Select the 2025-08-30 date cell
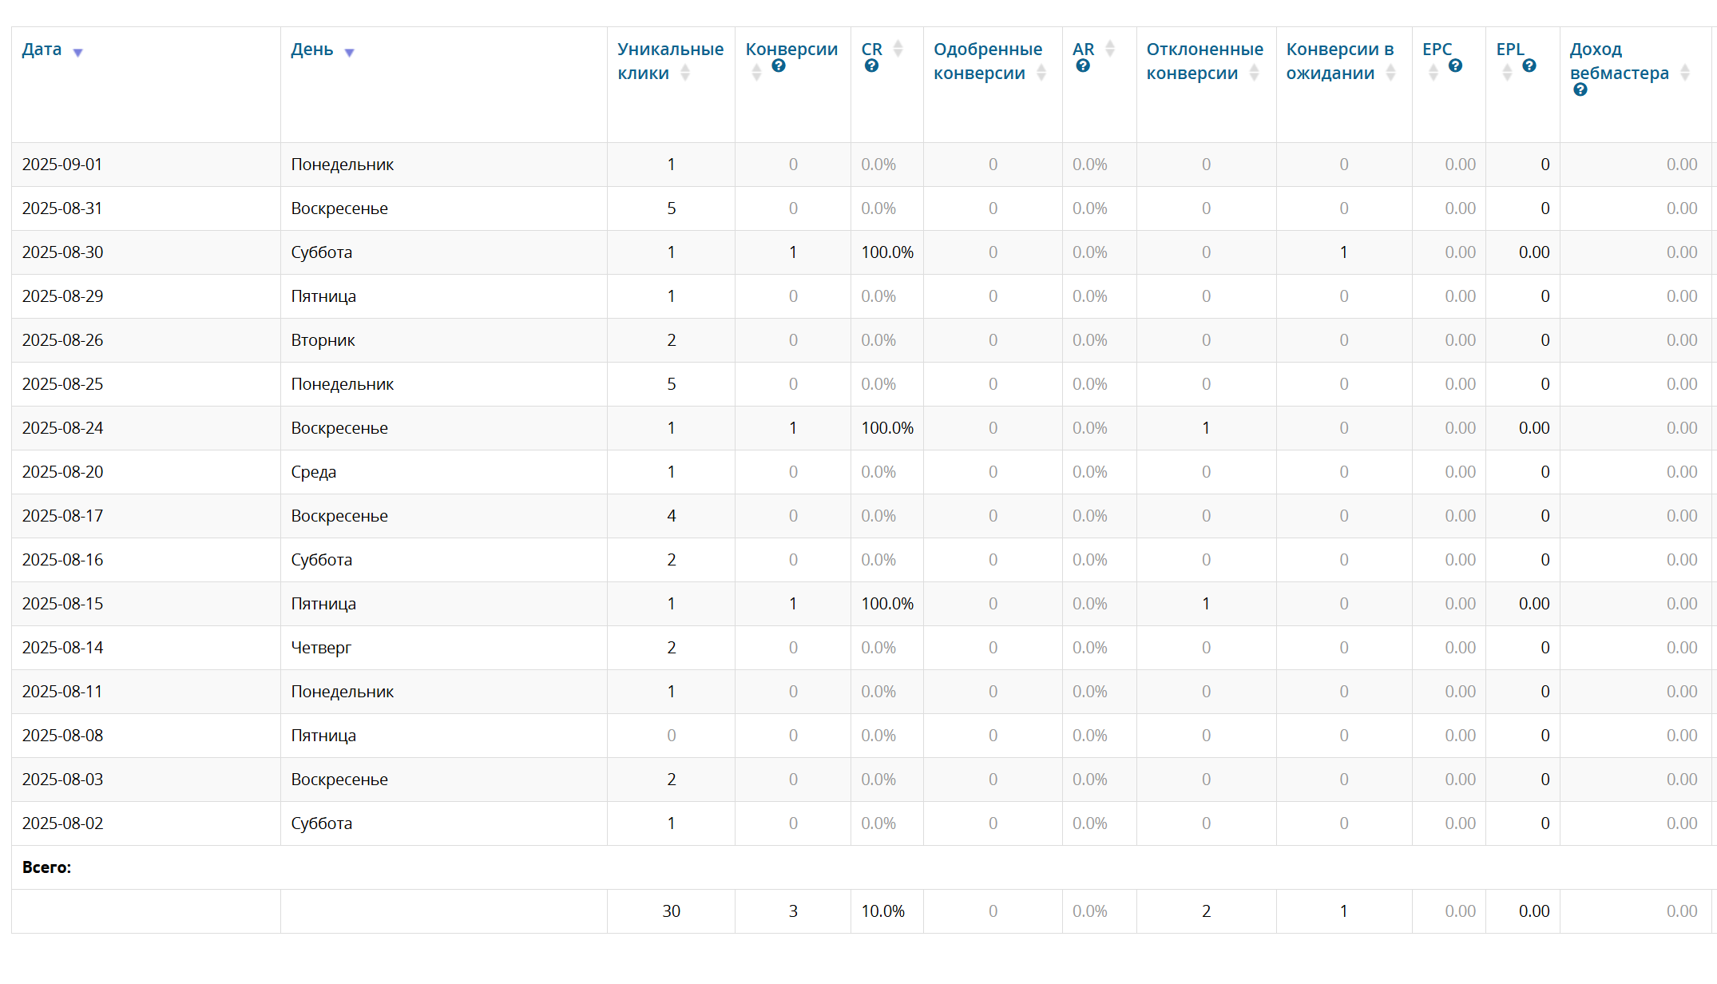Image resolution: width=1717 pixels, height=984 pixels. pos(63,252)
